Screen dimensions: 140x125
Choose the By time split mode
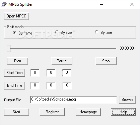click(103, 33)
